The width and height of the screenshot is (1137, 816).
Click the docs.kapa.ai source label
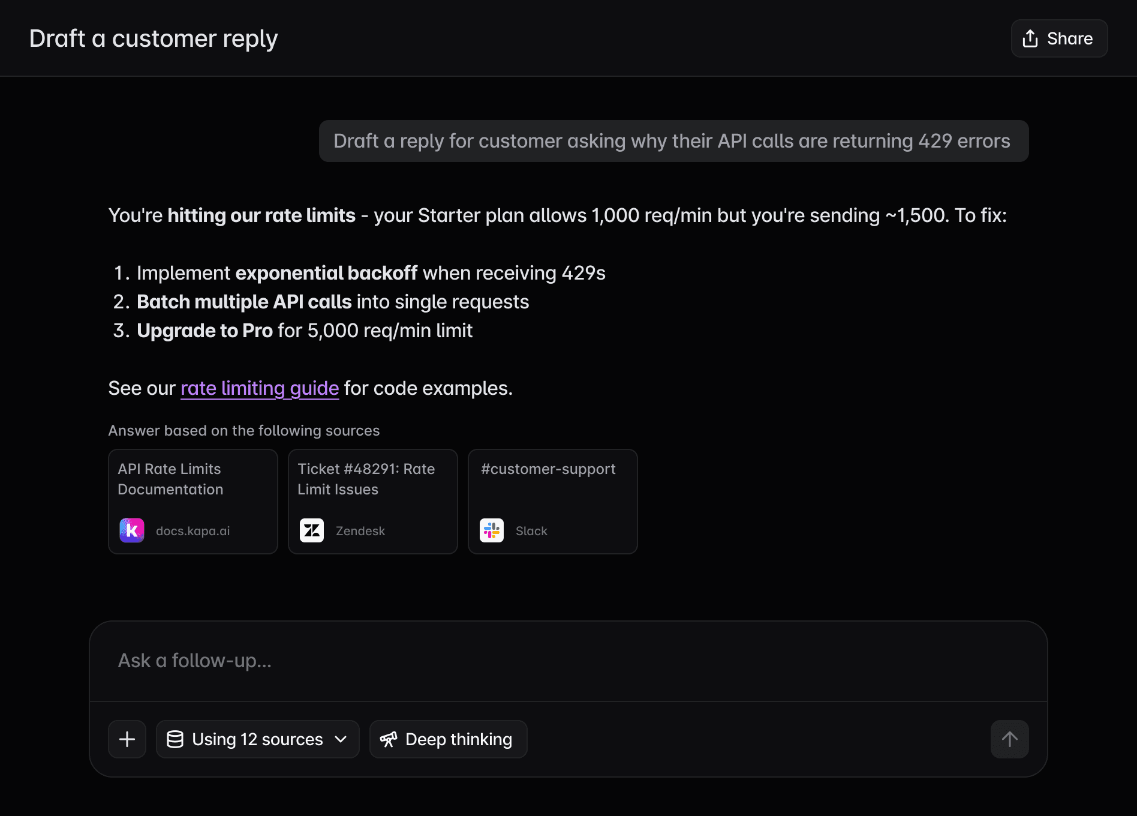[192, 531]
